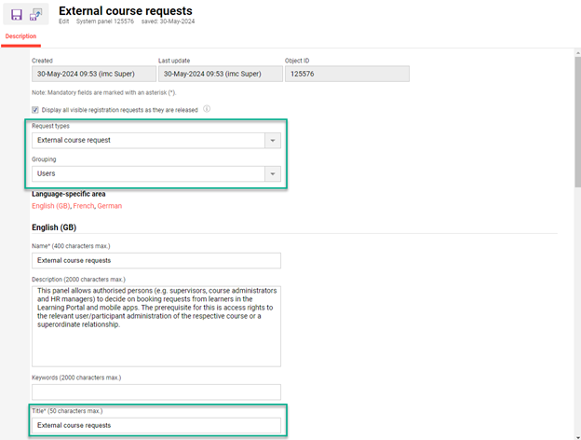The height and width of the screenshot is (440, 581).
Task: Untick Display all visible registration requests
Action: pos(36,109)
